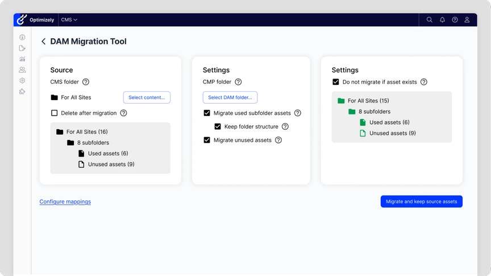Go back from DAM Migration Tool
Screen dimensions: 491x276
[x=44, y=42]
